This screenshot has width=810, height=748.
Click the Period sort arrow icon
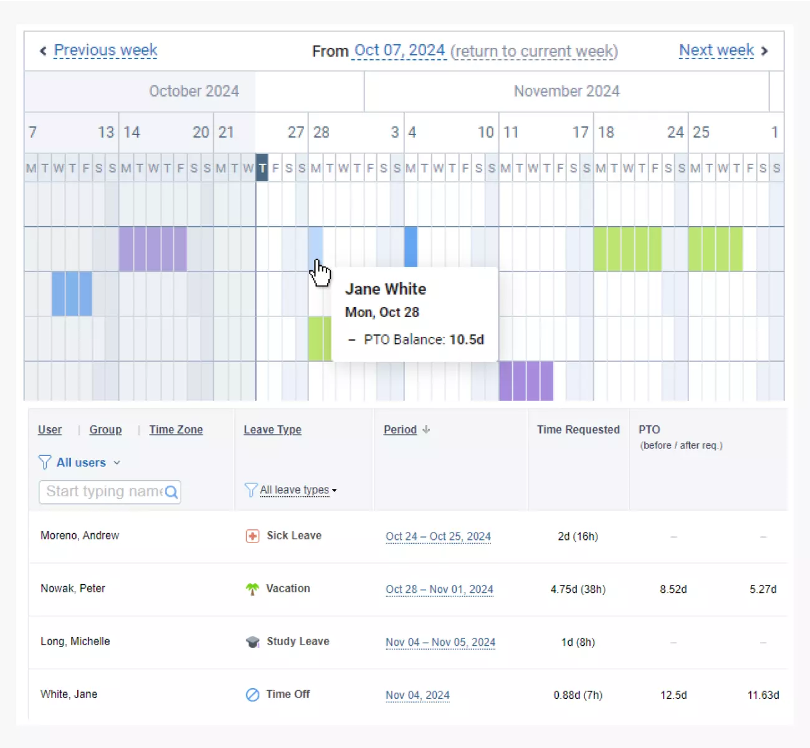coord(426,430)
